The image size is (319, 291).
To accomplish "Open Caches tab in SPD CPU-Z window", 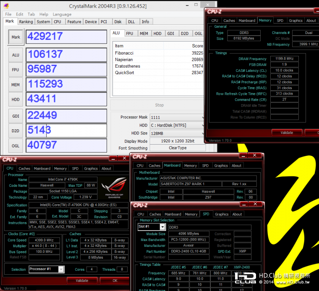I will point(155,214).
